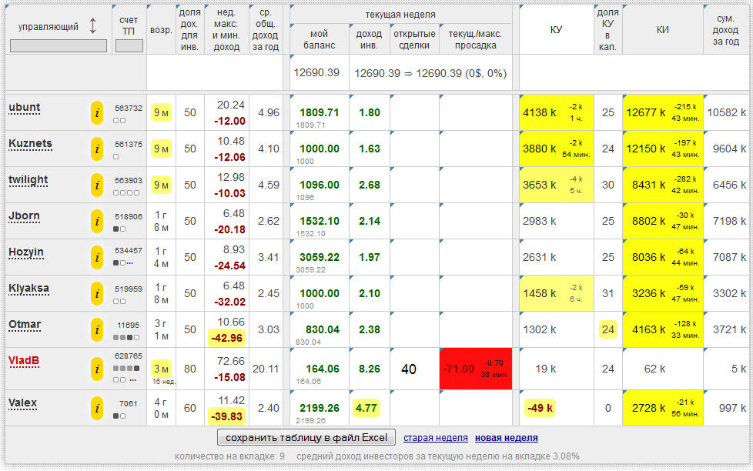Open info icon for Kuznets
The image size is (753, 471).
(x=97, y=149)
